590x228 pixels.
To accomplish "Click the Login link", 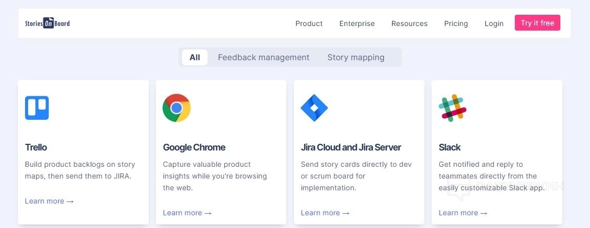I will [494, 23].
